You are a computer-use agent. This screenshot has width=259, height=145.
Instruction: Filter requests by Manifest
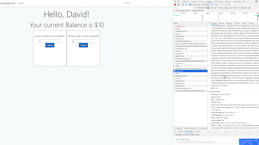pyautogui.click(x=243, y=8)
